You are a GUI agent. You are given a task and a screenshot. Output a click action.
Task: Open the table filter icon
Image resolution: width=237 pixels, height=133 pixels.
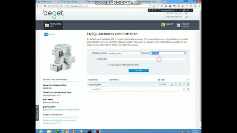[188, 80]
